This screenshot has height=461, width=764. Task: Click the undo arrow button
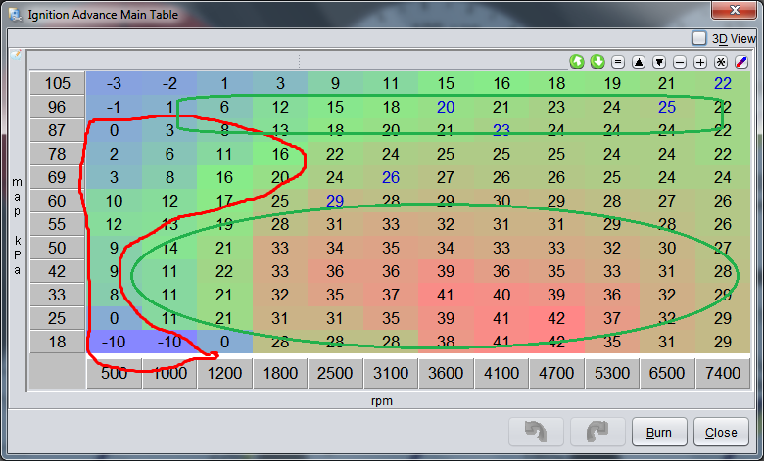point(536,432)
